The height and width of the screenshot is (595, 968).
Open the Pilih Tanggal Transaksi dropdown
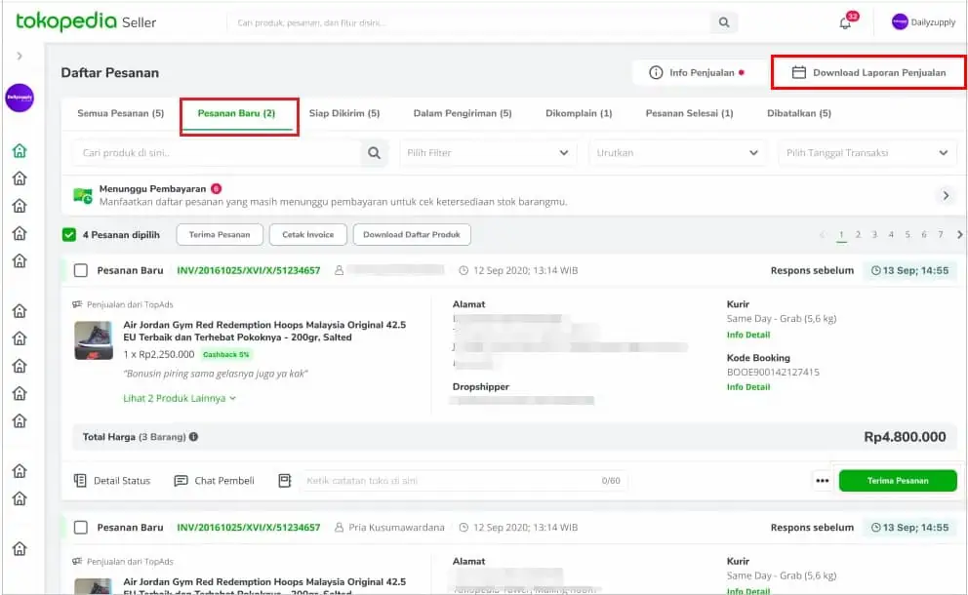(x=867, y=152)
